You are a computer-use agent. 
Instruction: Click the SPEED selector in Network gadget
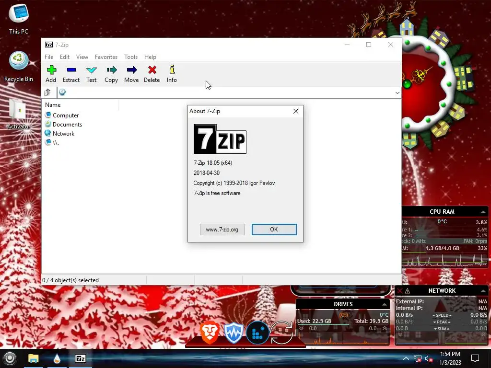[x=442, y=315]
